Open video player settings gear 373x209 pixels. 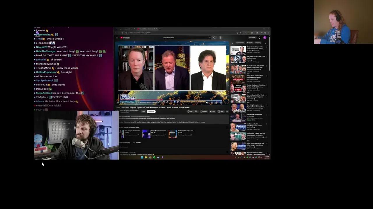click(217, 102)
